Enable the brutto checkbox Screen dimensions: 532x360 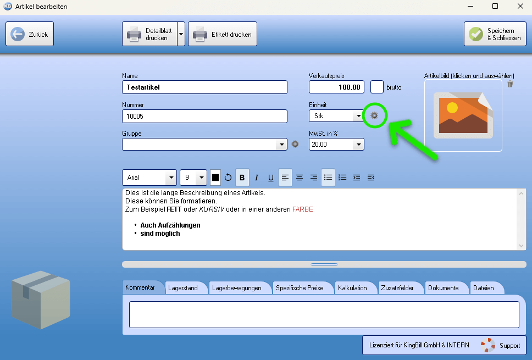(x=377, y=87)
